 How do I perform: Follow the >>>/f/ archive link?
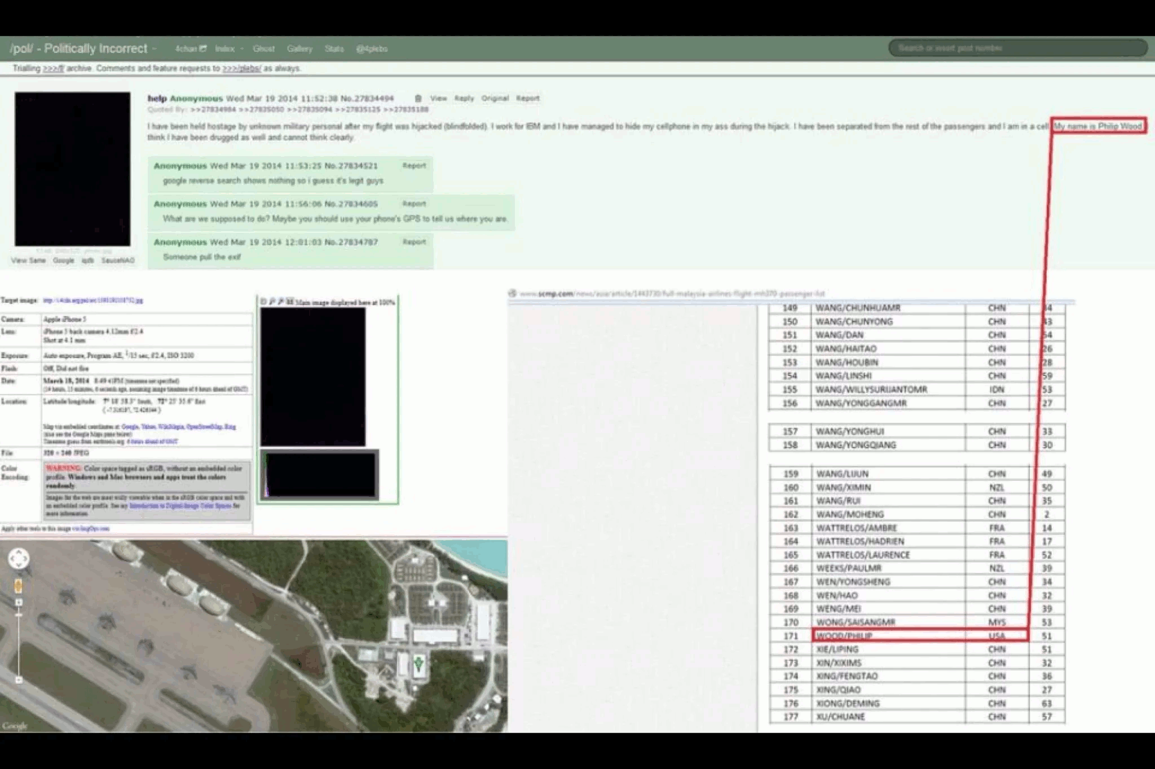point(53,68)
